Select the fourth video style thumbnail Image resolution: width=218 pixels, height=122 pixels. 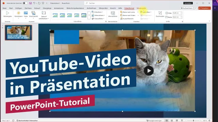click(x=77, y=15)
